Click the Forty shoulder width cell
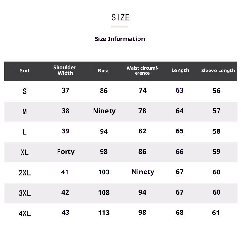Viewport: 241px width, 226px height. click(x=66, y=151)
